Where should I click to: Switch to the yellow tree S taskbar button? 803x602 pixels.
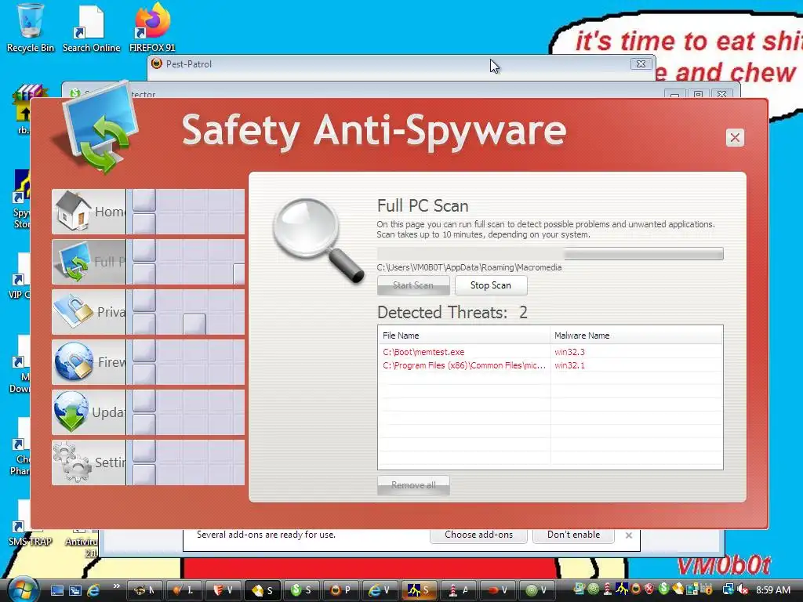(x=420, y=590)
